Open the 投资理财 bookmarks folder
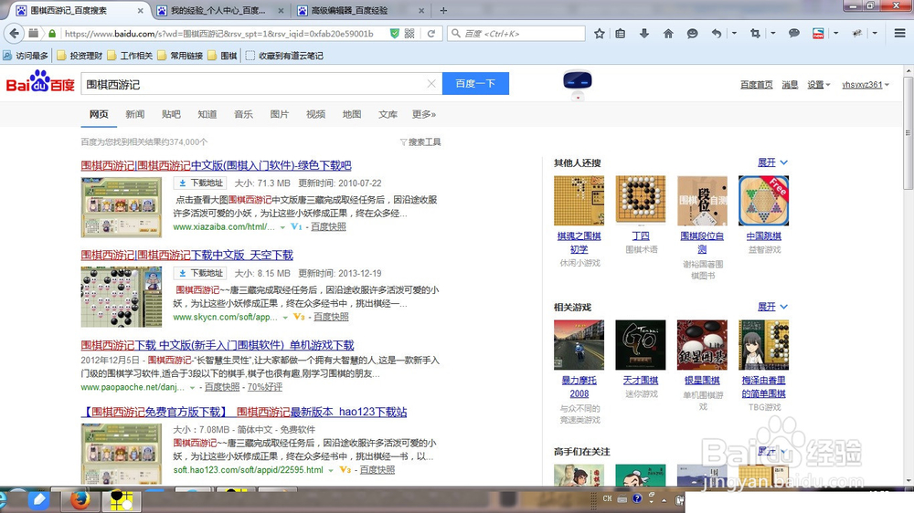Viewport: 914px width, 513px height. click(80, 56)
